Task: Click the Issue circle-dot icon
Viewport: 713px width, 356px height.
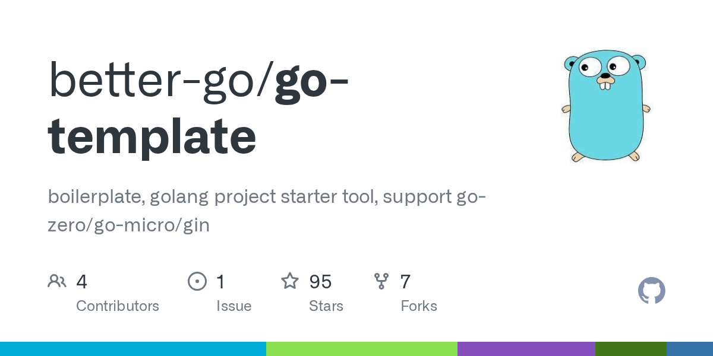Action: (197, 281)
